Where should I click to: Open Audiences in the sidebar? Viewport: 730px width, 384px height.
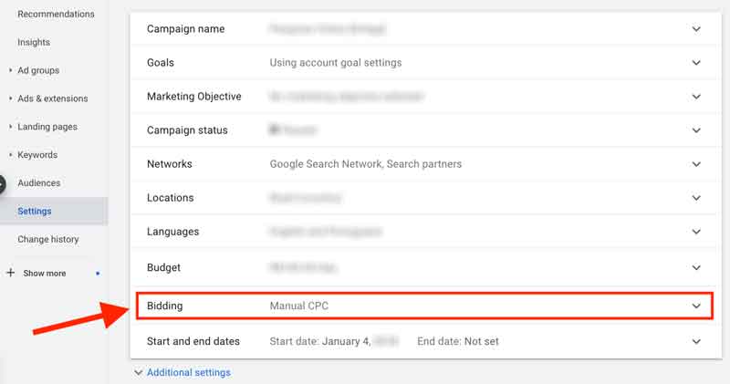pos(39,183)
